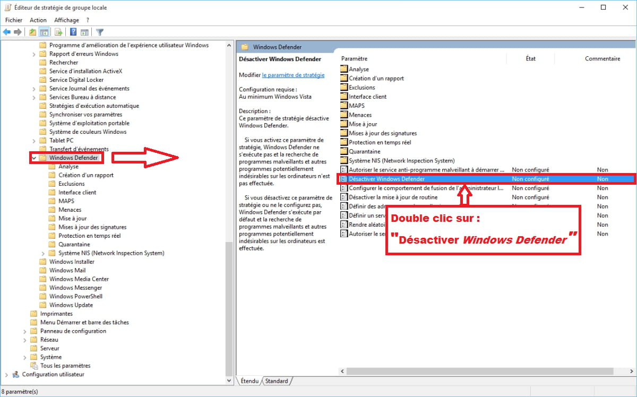The width and height of the screenshot is (637, 397).
Task: Click folder icon of Service Digital Locker
Action: click(x=43, y=80)
